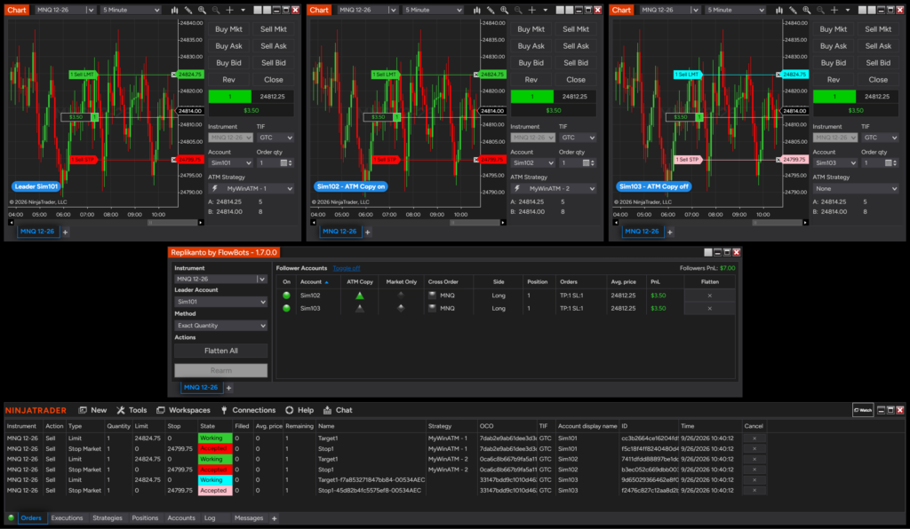Image resolution: width=910 pixels, height=529 pixels.
Task: Open Account Sim101 dropdown in Leader chart trader
Action: pyautogui.click(x=230, y=163)
